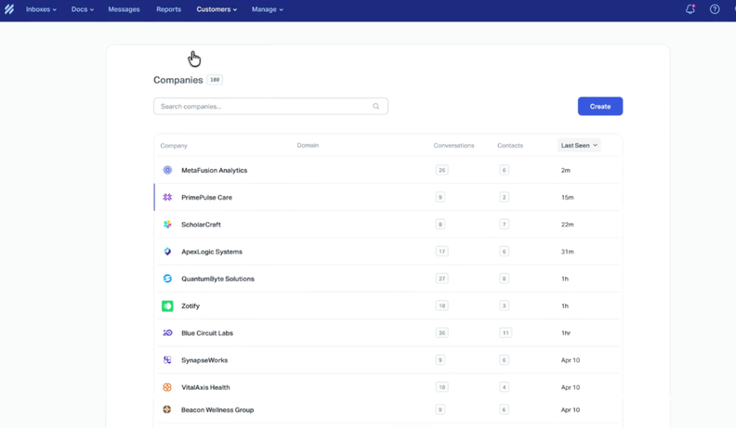Open the PrimePulse Care company
This screenshot has width=736, height=428.
pyautogui.click(x=206, y=198)
